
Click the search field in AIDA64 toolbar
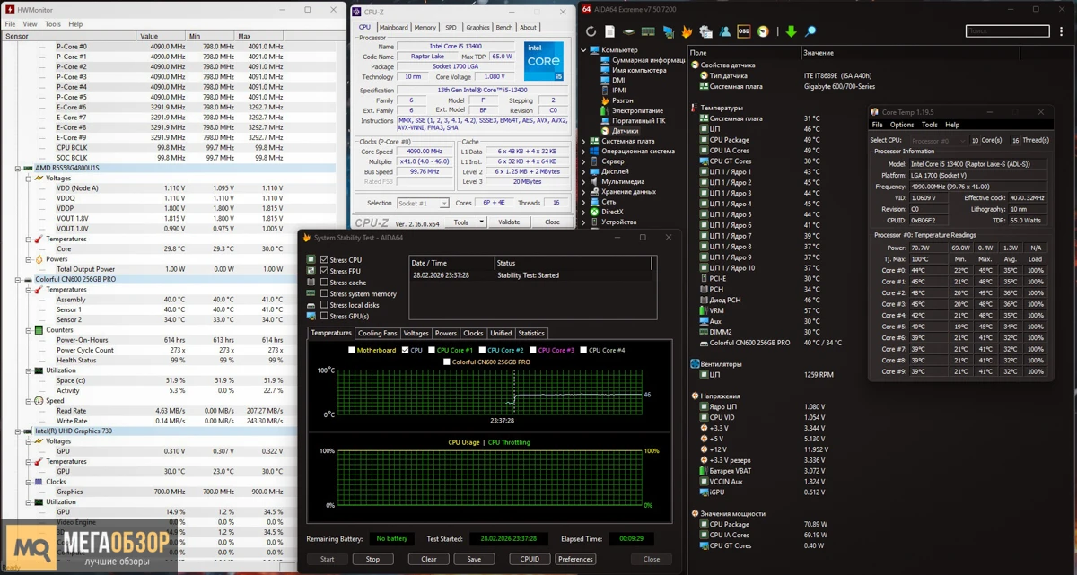1007,30
